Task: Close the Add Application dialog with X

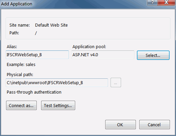Action: [x=166, y=2]
